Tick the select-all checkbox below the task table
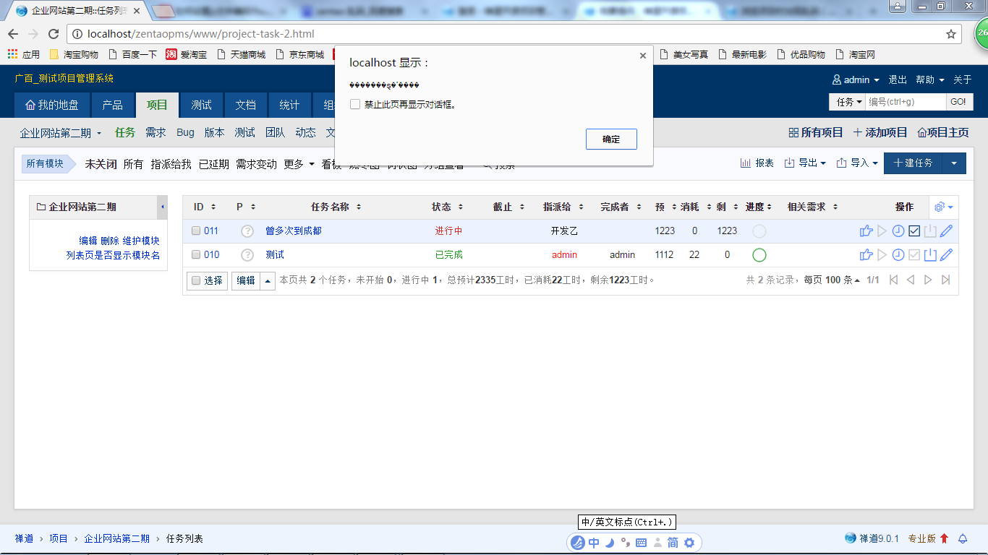This screenshot has height=555, width=988. 196,280
